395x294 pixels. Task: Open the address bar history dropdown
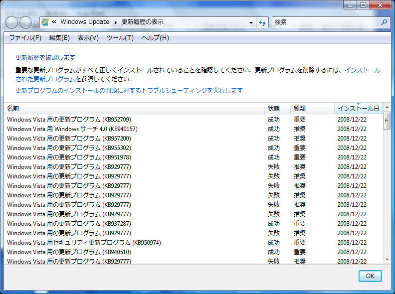(x=251, y=22)
